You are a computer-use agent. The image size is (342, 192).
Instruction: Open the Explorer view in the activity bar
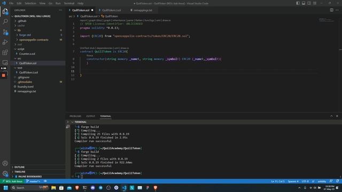[5, 11]
